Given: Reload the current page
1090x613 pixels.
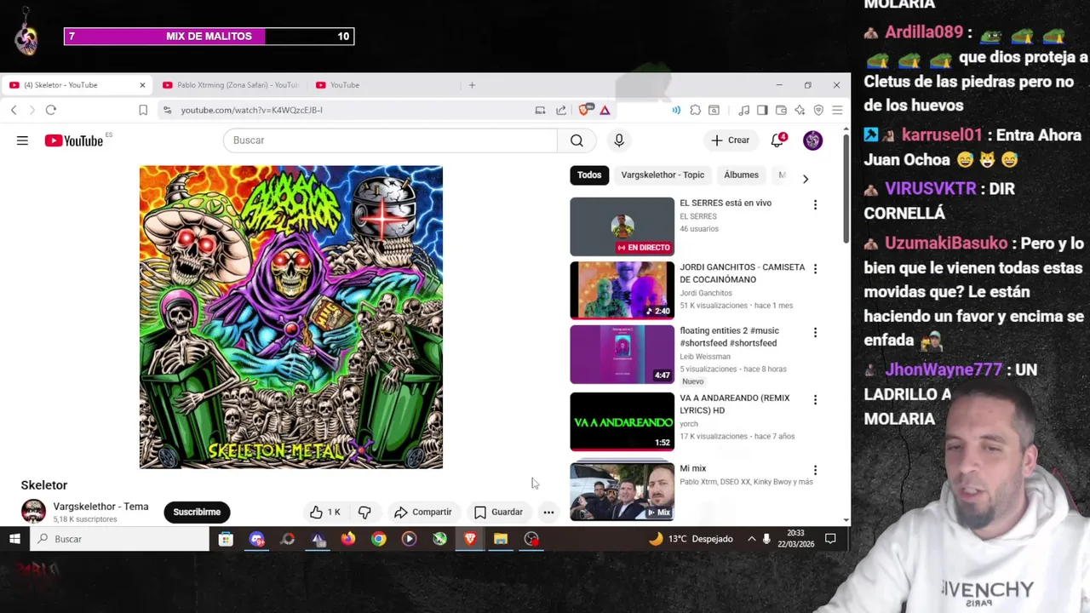Looking at the screenshot, I should pos(51,110).
